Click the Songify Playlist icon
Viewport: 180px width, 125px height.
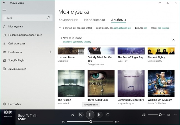click(x=4, y=61)
